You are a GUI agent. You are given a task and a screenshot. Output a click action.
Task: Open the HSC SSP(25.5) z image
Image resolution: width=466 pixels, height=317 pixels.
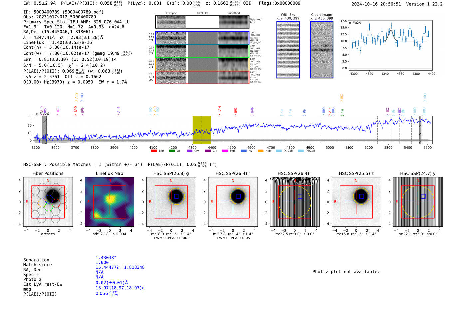pyautogui.click(x=356, y=202)
